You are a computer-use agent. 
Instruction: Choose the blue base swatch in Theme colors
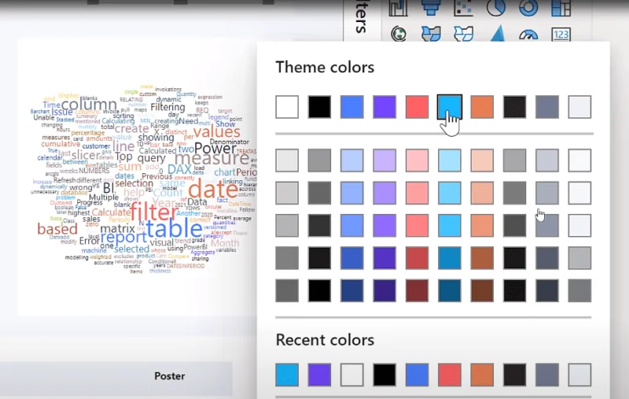click(x=351, y=107)
